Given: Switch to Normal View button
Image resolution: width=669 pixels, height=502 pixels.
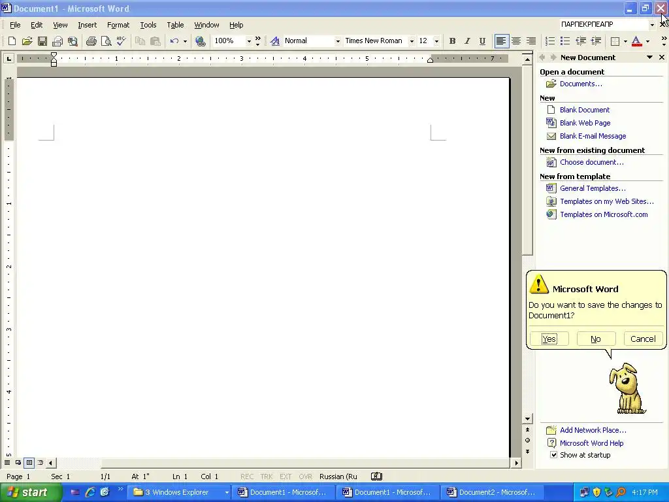Looking at the screenshot, I should coord(7,462).
